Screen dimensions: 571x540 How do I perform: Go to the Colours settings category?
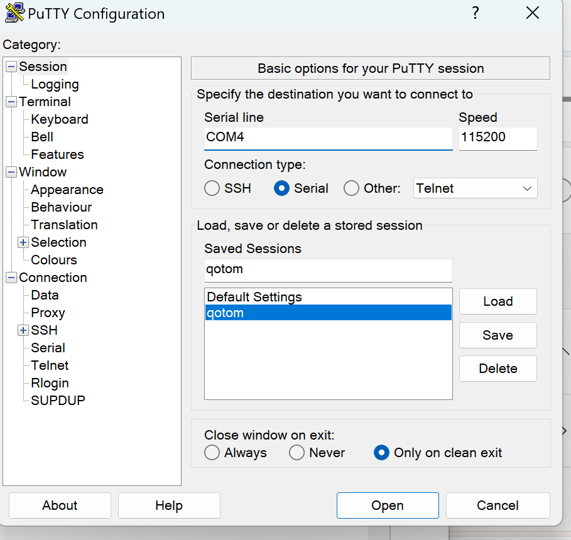coord(54,260)
